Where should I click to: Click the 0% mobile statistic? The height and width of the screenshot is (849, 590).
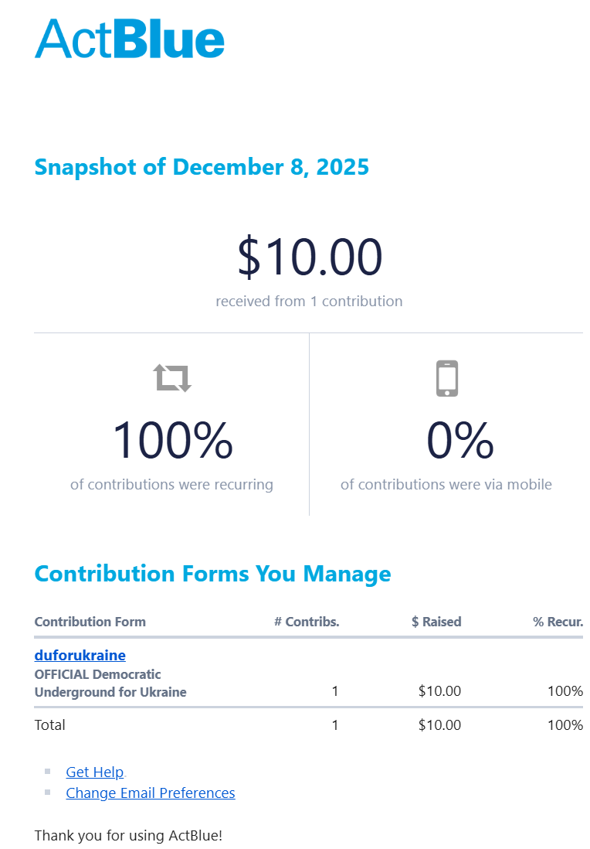460,441
